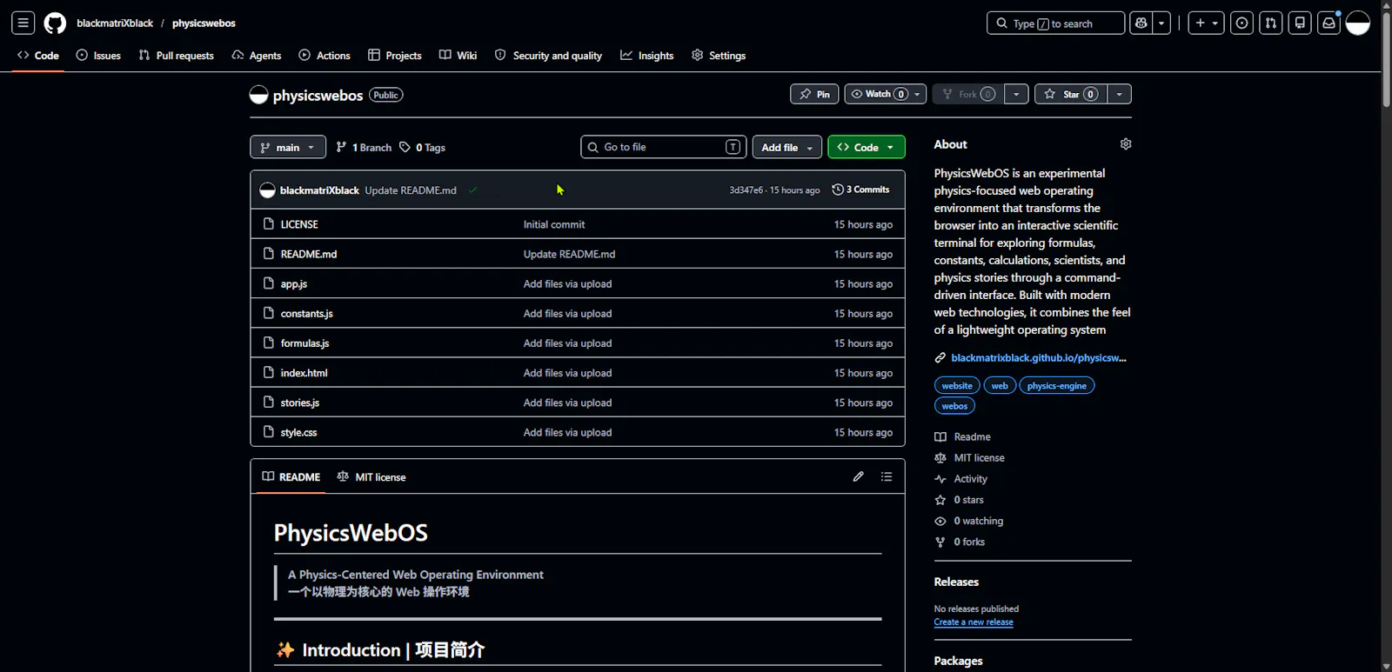Viewport: 1392px width, 672px height.
Task: Open the README.md file
Action: (309, 254)
